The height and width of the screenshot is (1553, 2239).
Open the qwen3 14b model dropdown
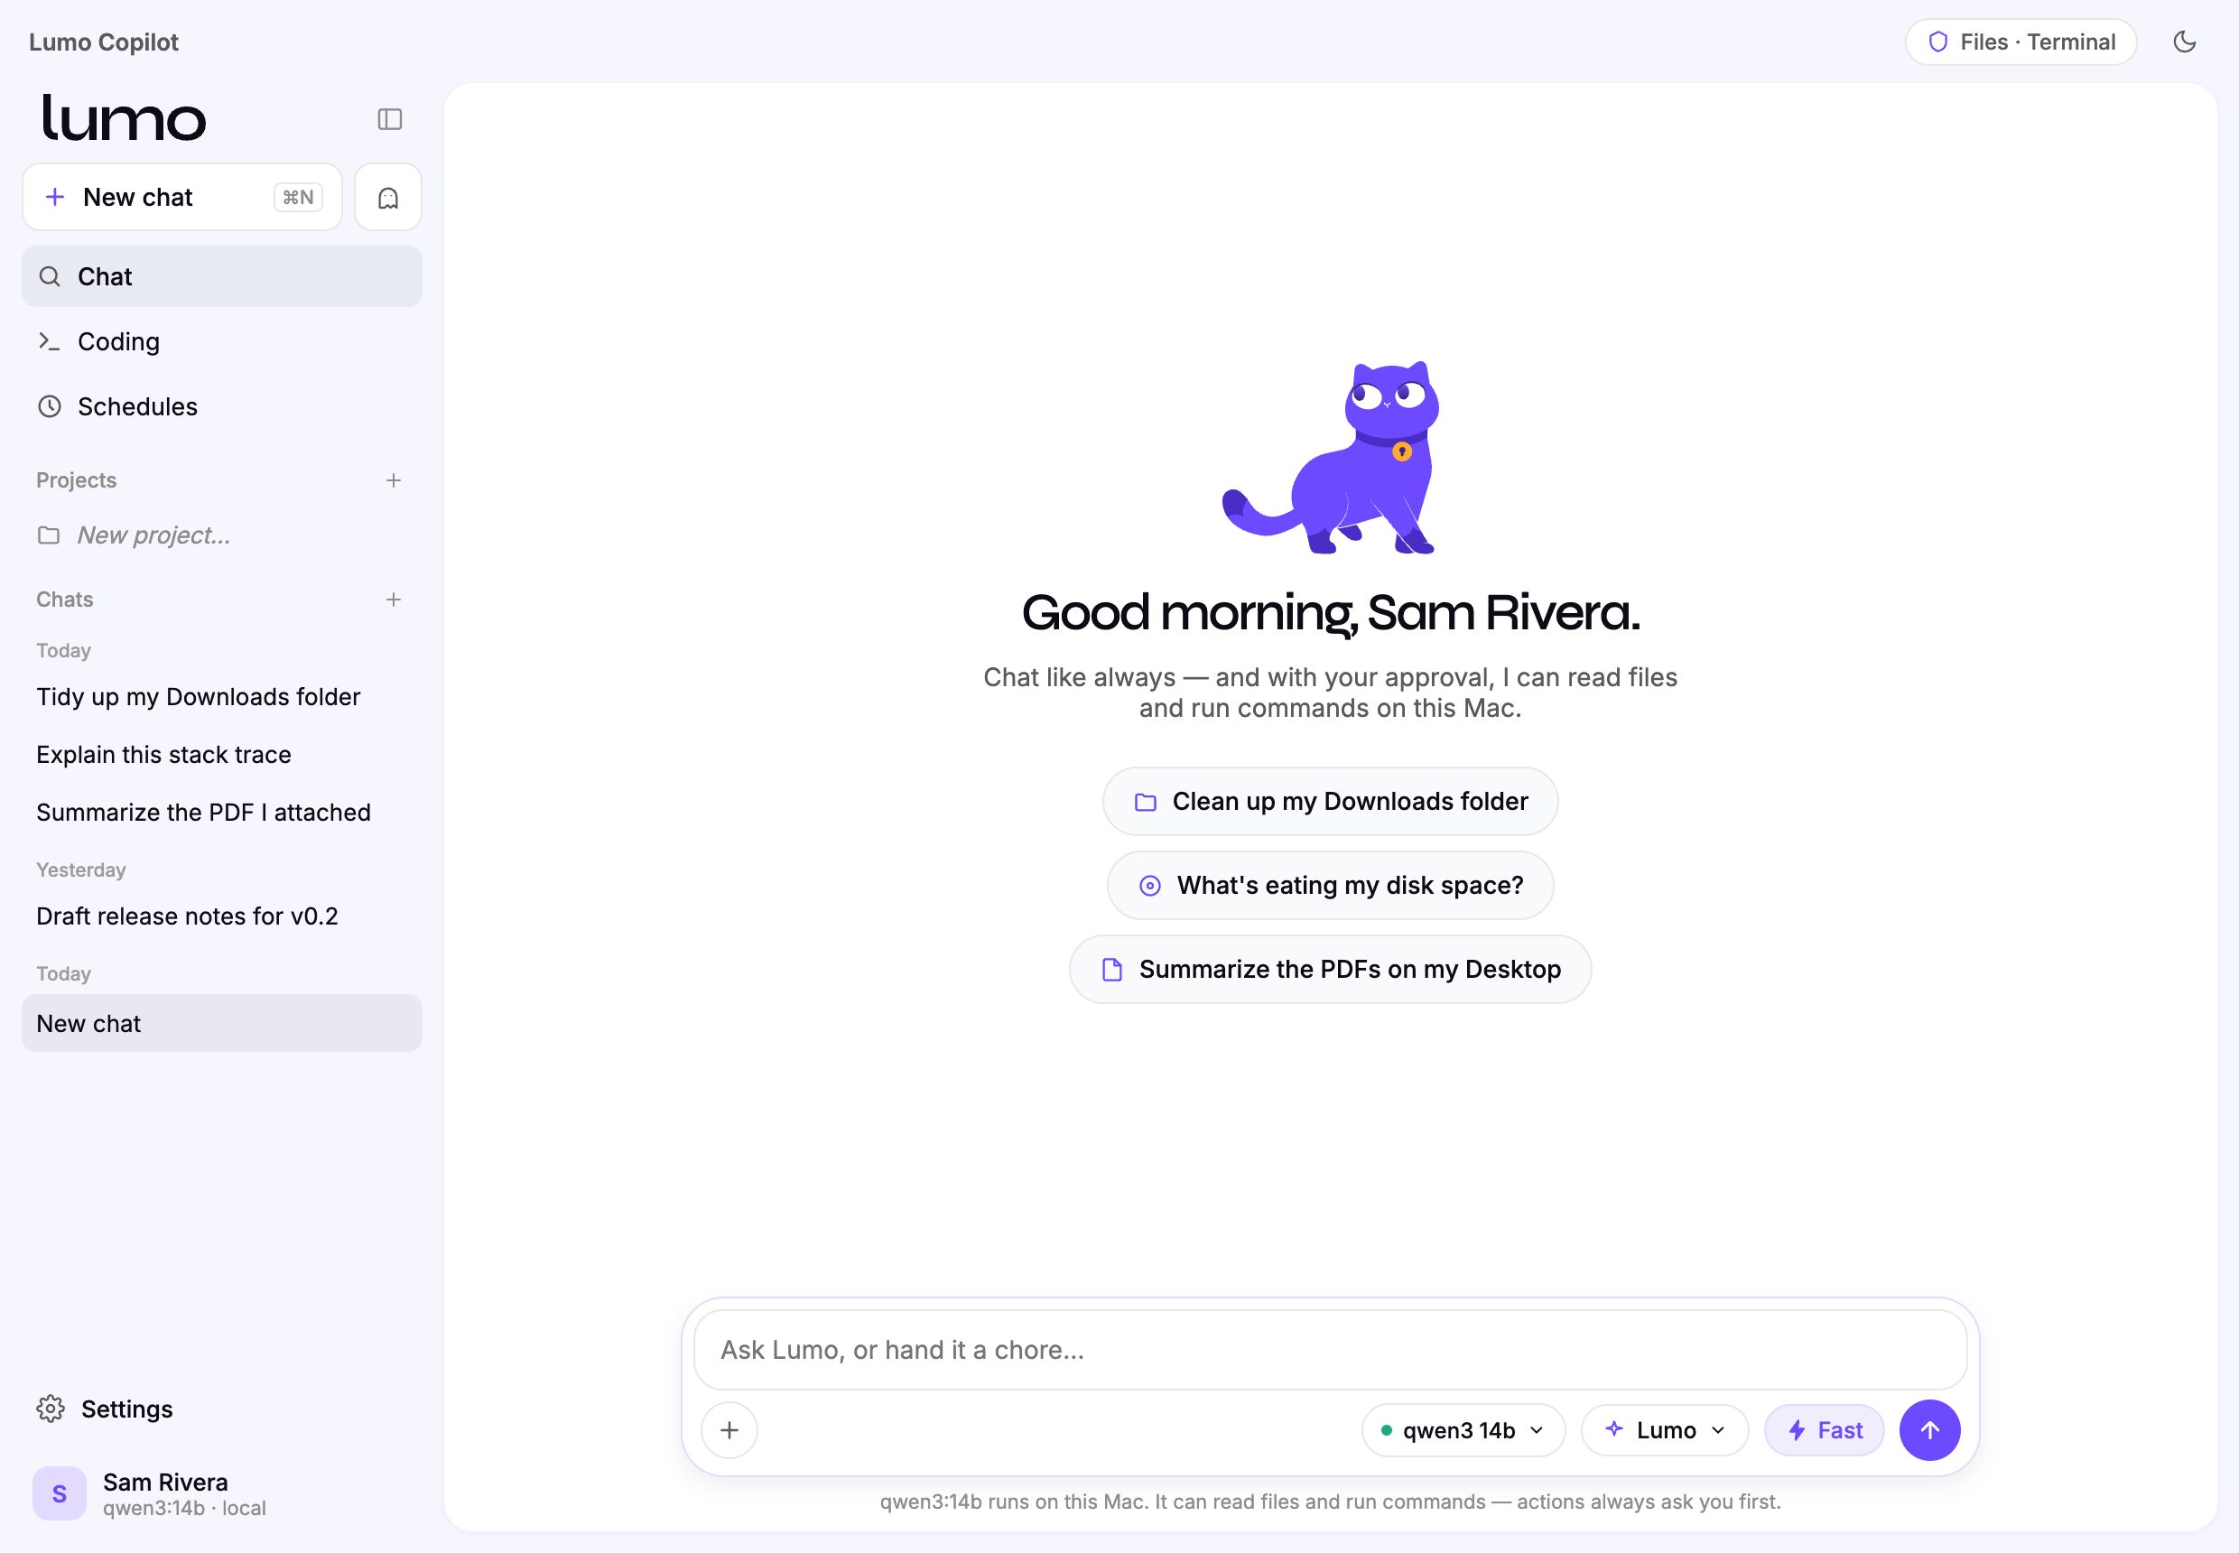(x=1463, y=1430)
